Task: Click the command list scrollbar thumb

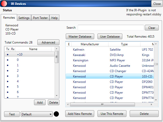Action: [x=57, y=57]
